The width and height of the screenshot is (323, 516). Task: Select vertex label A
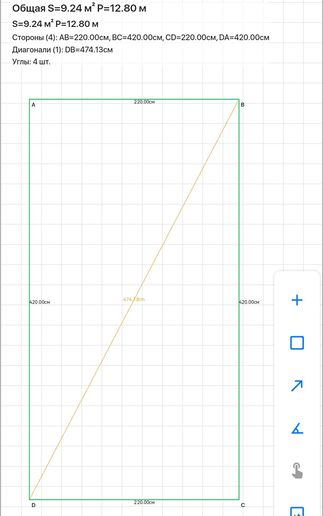click(x=33, y=105)
